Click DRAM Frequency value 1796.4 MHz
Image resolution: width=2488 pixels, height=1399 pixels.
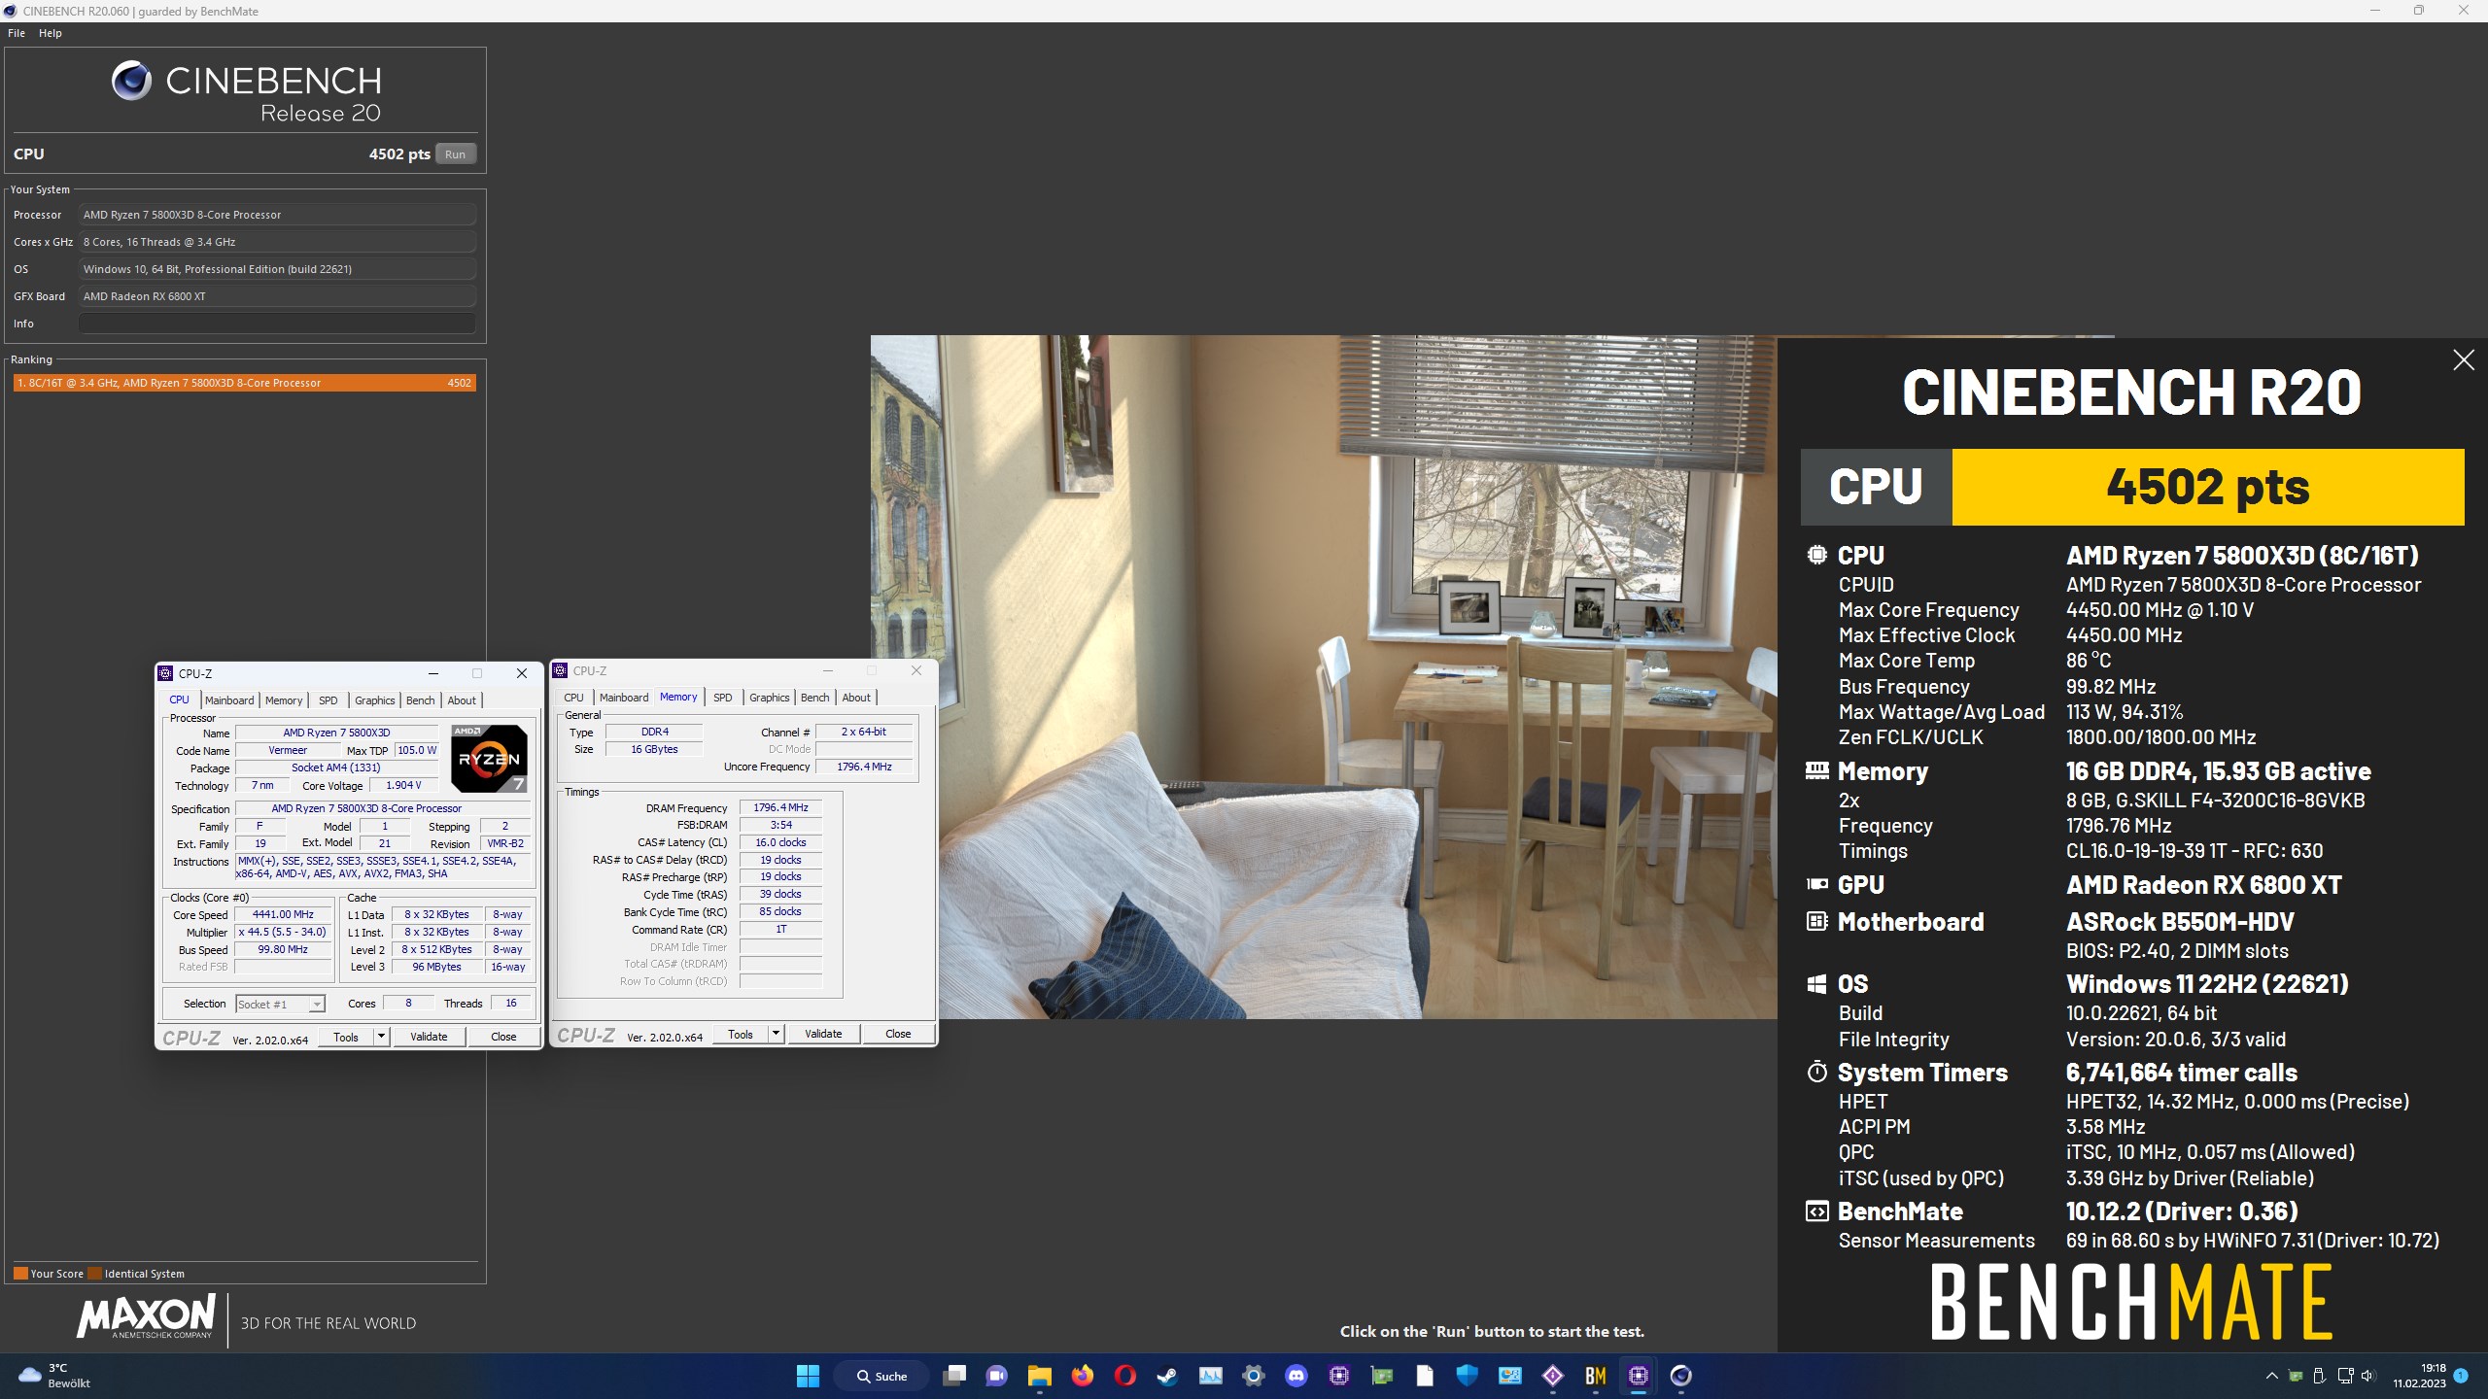tap(780, 807)
